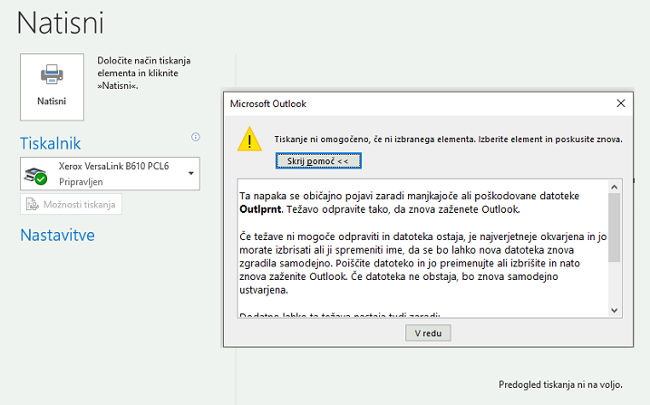Click the large Natisni print button
This screenshot has width=650, height=405.
[x=52, y=87]
